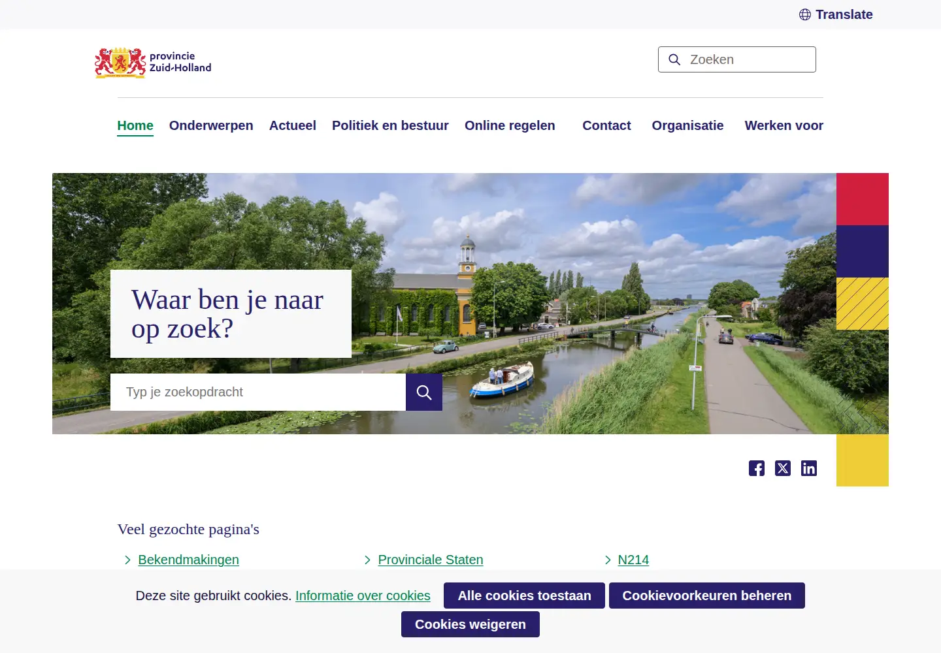Open the X (Twitter) social icon
941x653 pixels.
pos(783,468)
